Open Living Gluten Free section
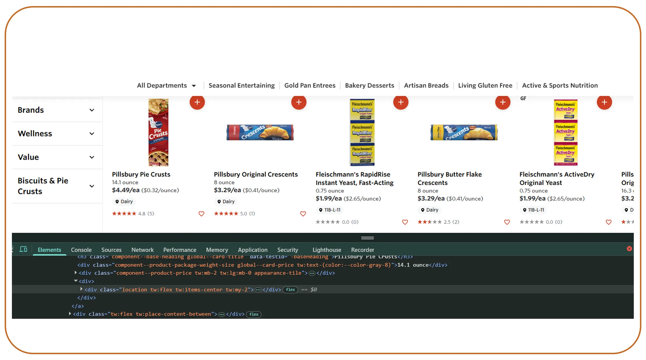 pyautogui.click(x=485, y=86)
